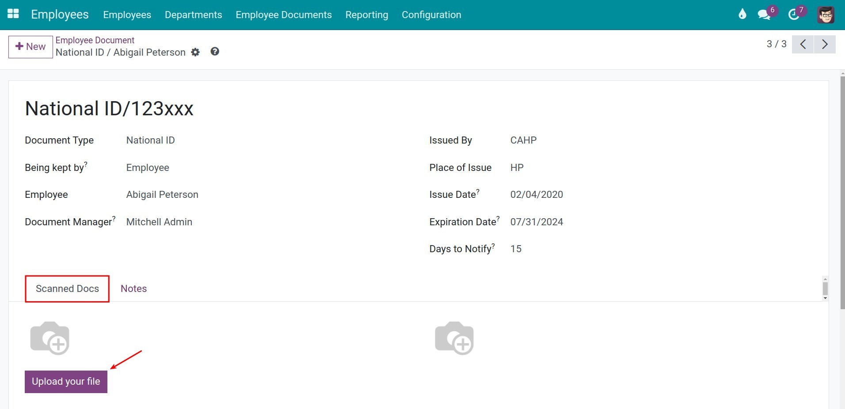Click the Issue Date help tooltip mark
Screen dimensions: 845x409
[x=478, y=191]
